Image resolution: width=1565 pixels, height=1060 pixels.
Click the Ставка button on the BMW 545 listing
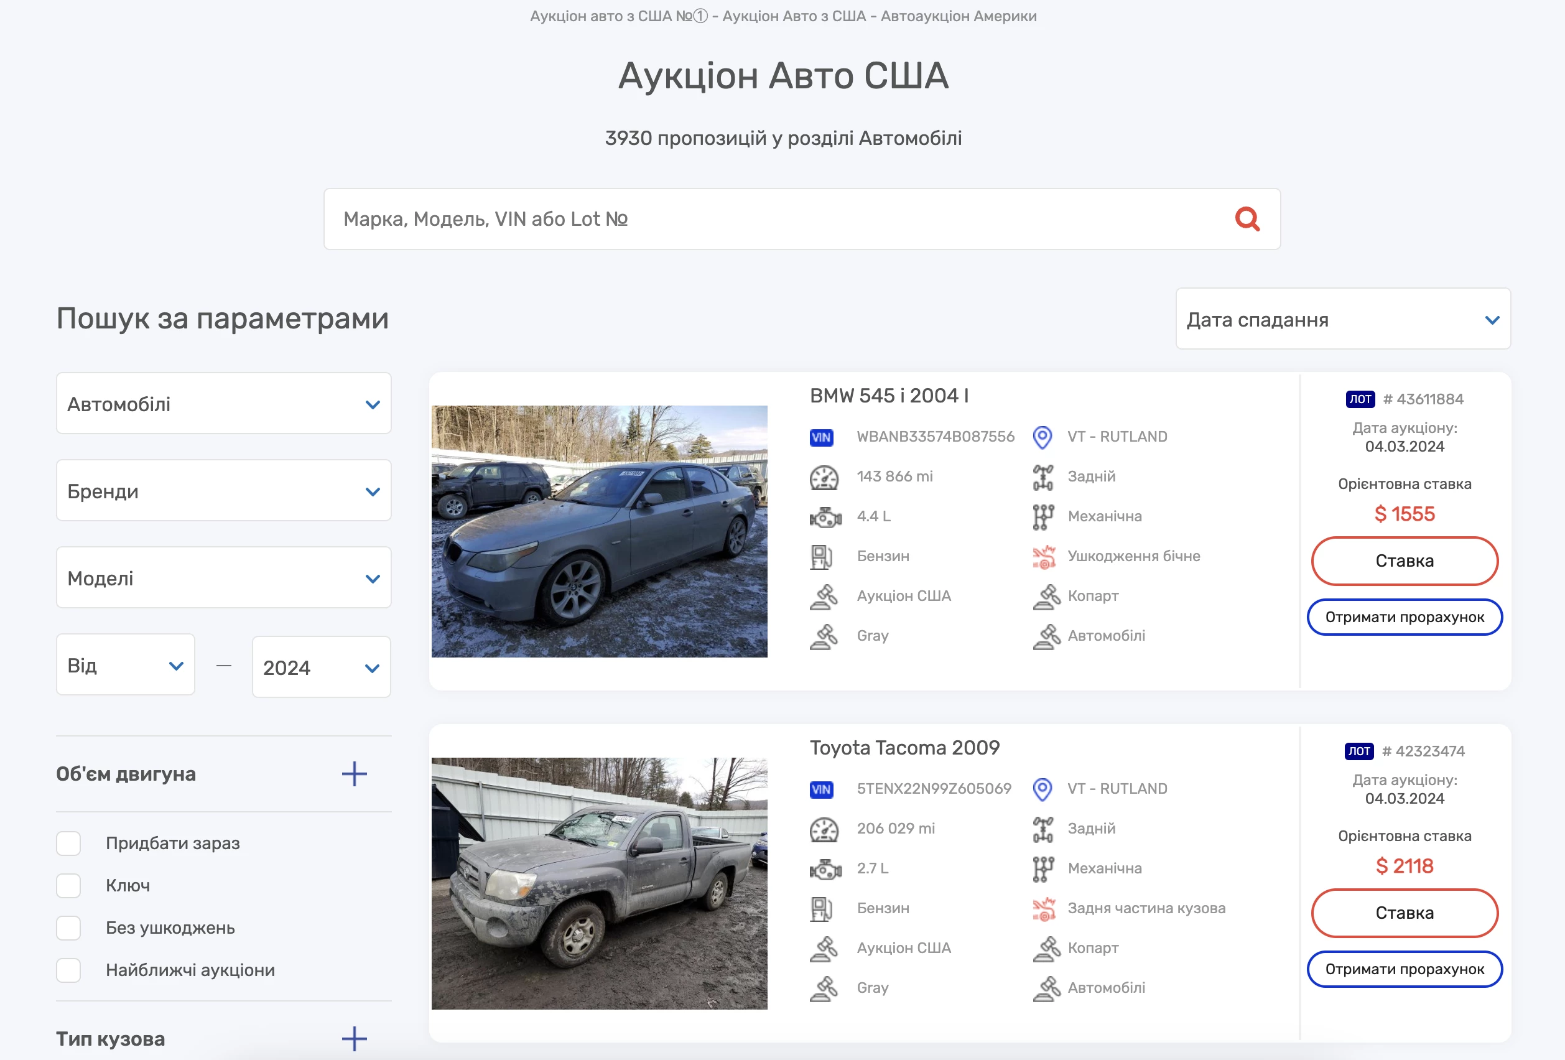(1404, 561)
